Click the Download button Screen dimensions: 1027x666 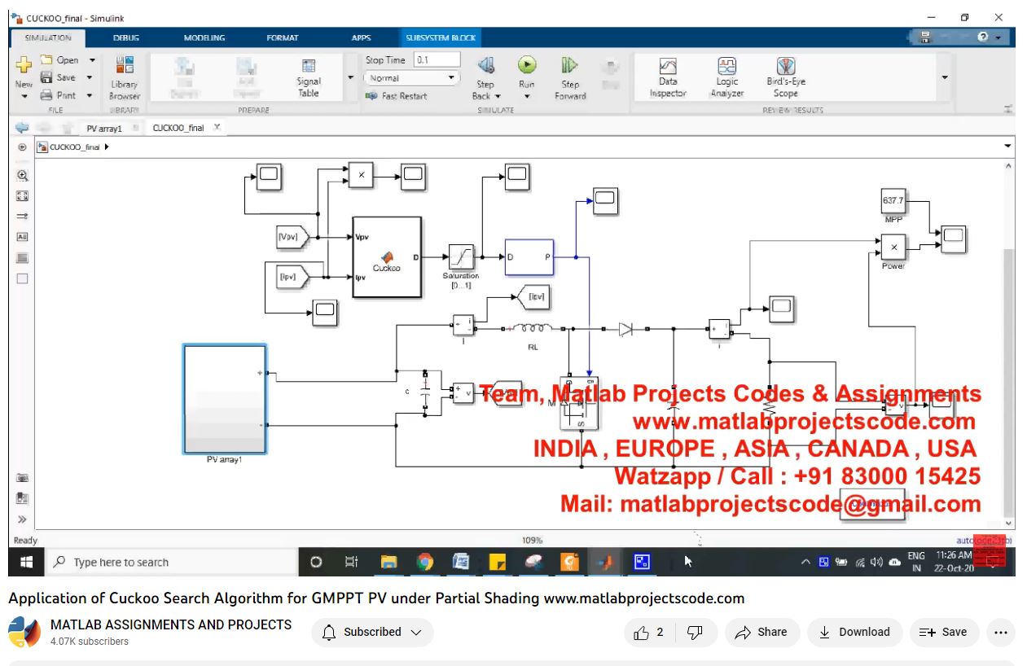(x=854, y=632)
